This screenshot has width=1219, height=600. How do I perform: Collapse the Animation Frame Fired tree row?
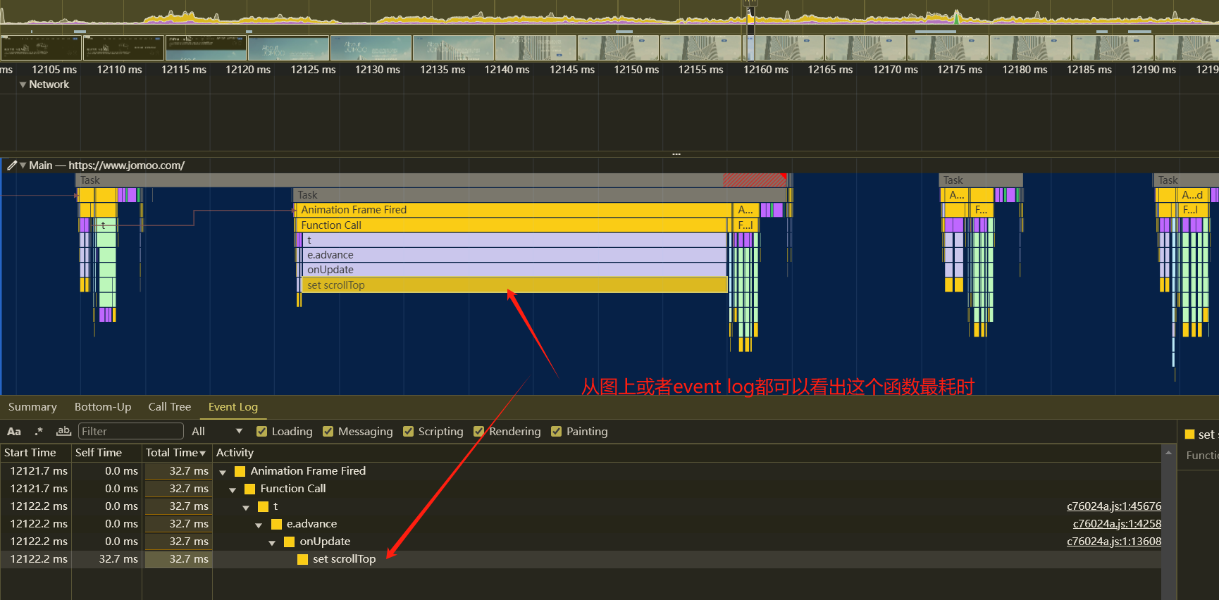(223, 472)
